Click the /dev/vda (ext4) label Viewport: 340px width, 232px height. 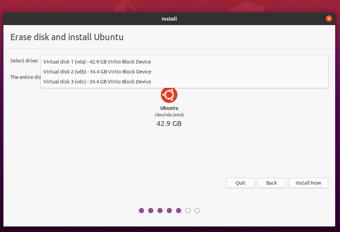(169, 115)
